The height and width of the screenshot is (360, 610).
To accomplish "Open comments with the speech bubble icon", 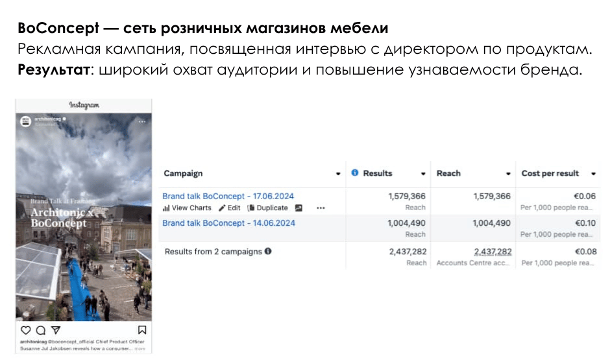I will [40, 330].
